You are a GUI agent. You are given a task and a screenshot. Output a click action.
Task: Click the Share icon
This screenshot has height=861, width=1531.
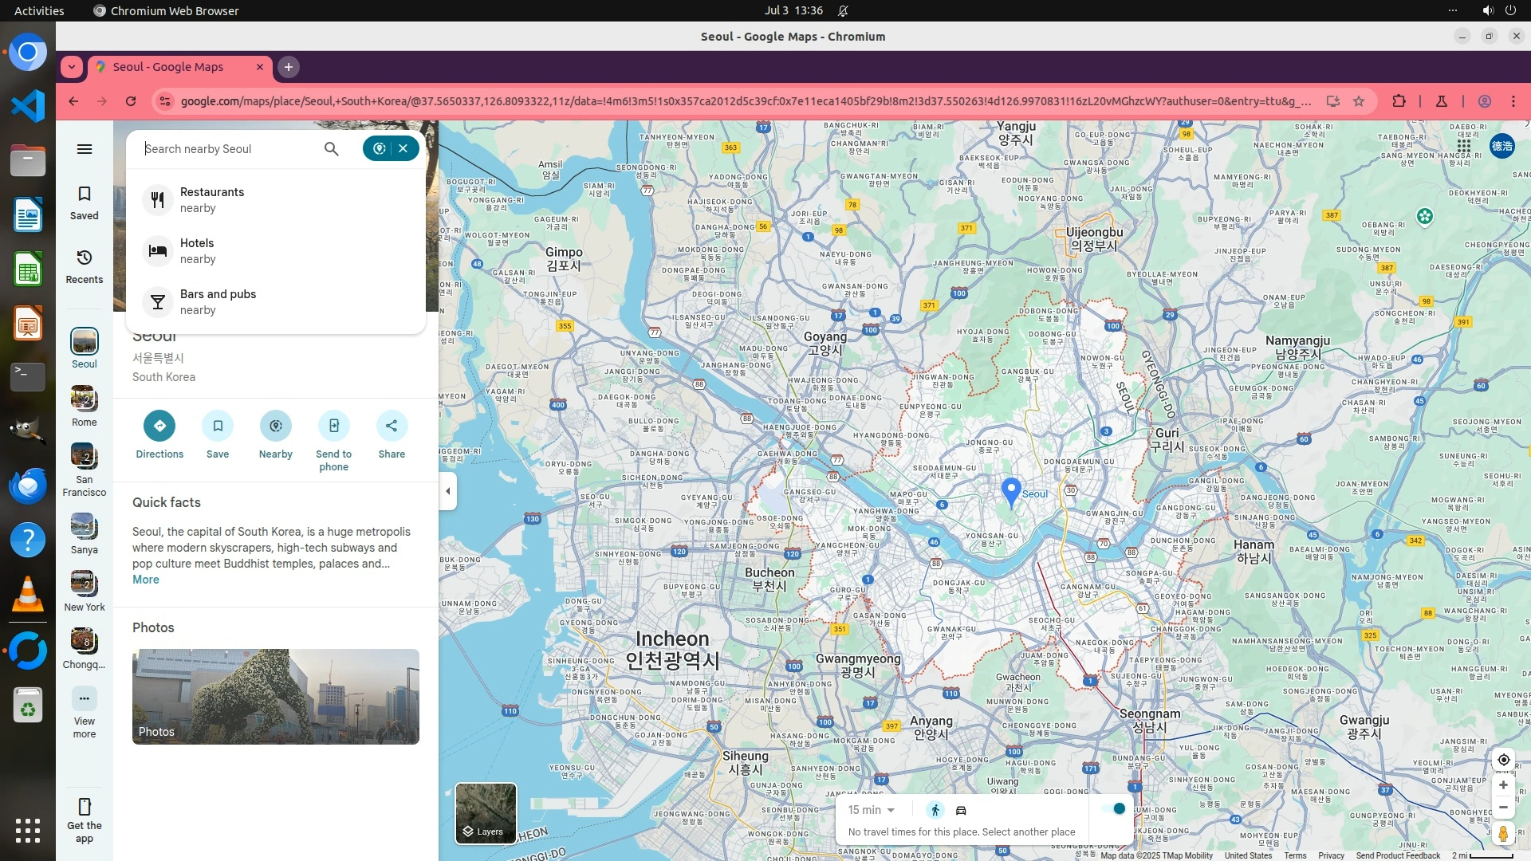[392, 427]
